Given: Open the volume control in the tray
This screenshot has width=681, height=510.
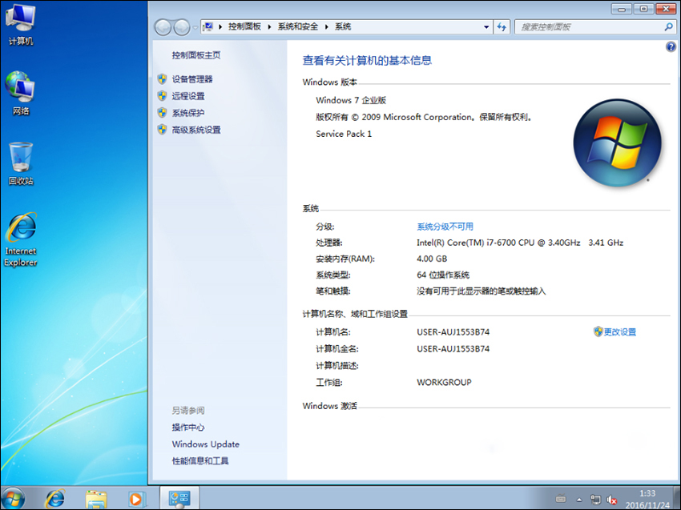Looking at the screenshot, I should point(610,499).
